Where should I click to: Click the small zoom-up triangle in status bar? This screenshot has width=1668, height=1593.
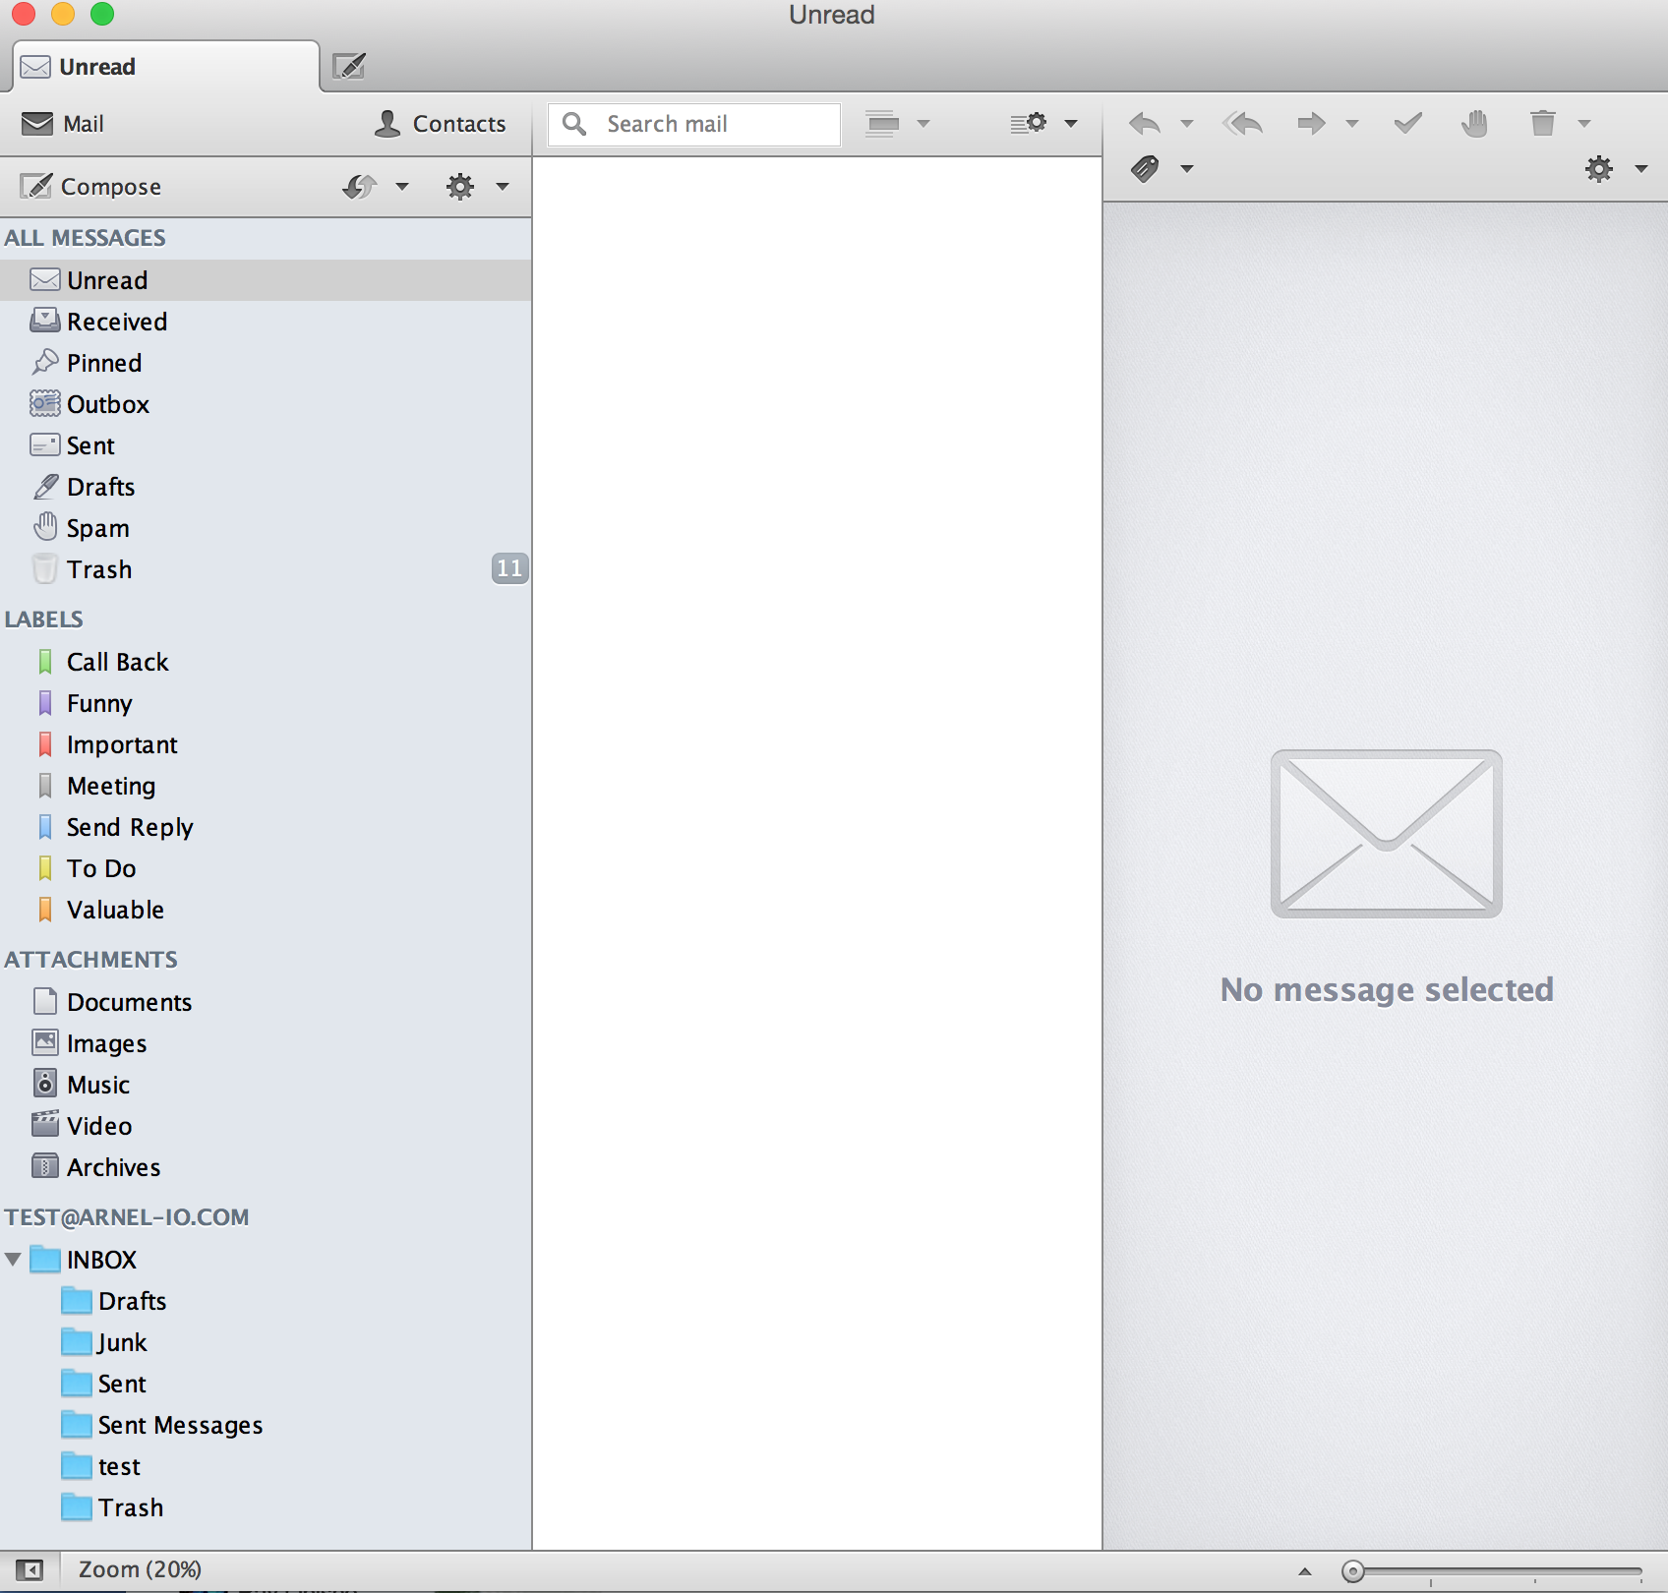(1305, 1571)
